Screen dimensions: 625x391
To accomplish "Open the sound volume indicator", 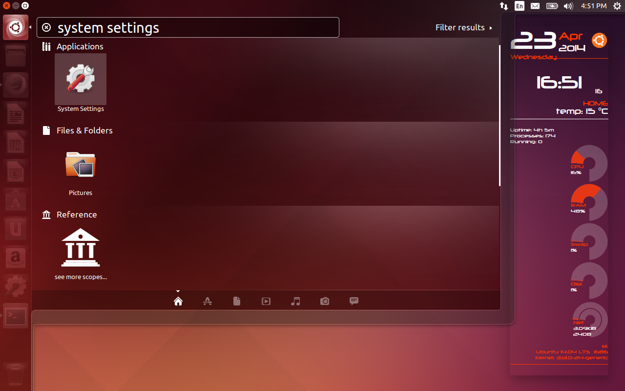I will point(568,6).
